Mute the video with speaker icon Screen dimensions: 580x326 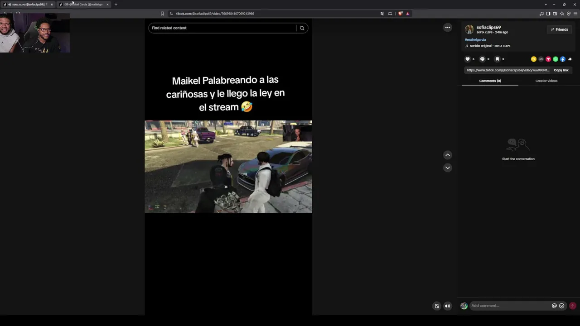[448, 306]
